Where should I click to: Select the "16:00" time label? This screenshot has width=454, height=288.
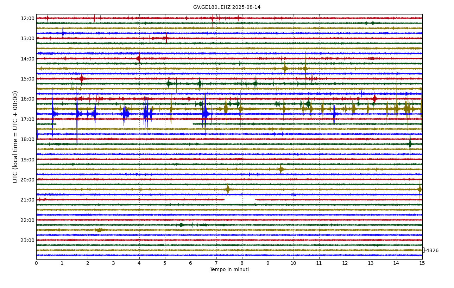(x=28, y=99)
